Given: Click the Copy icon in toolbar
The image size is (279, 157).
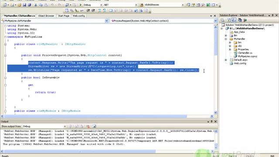Looking at the screenshot, I should coord(41,5).
